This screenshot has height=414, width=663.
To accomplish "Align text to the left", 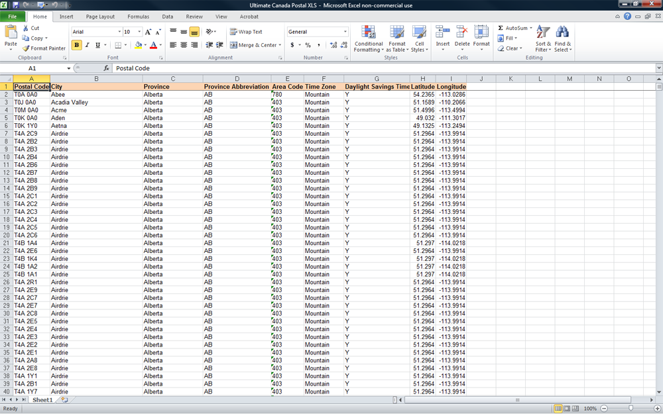I will point(173,45).
